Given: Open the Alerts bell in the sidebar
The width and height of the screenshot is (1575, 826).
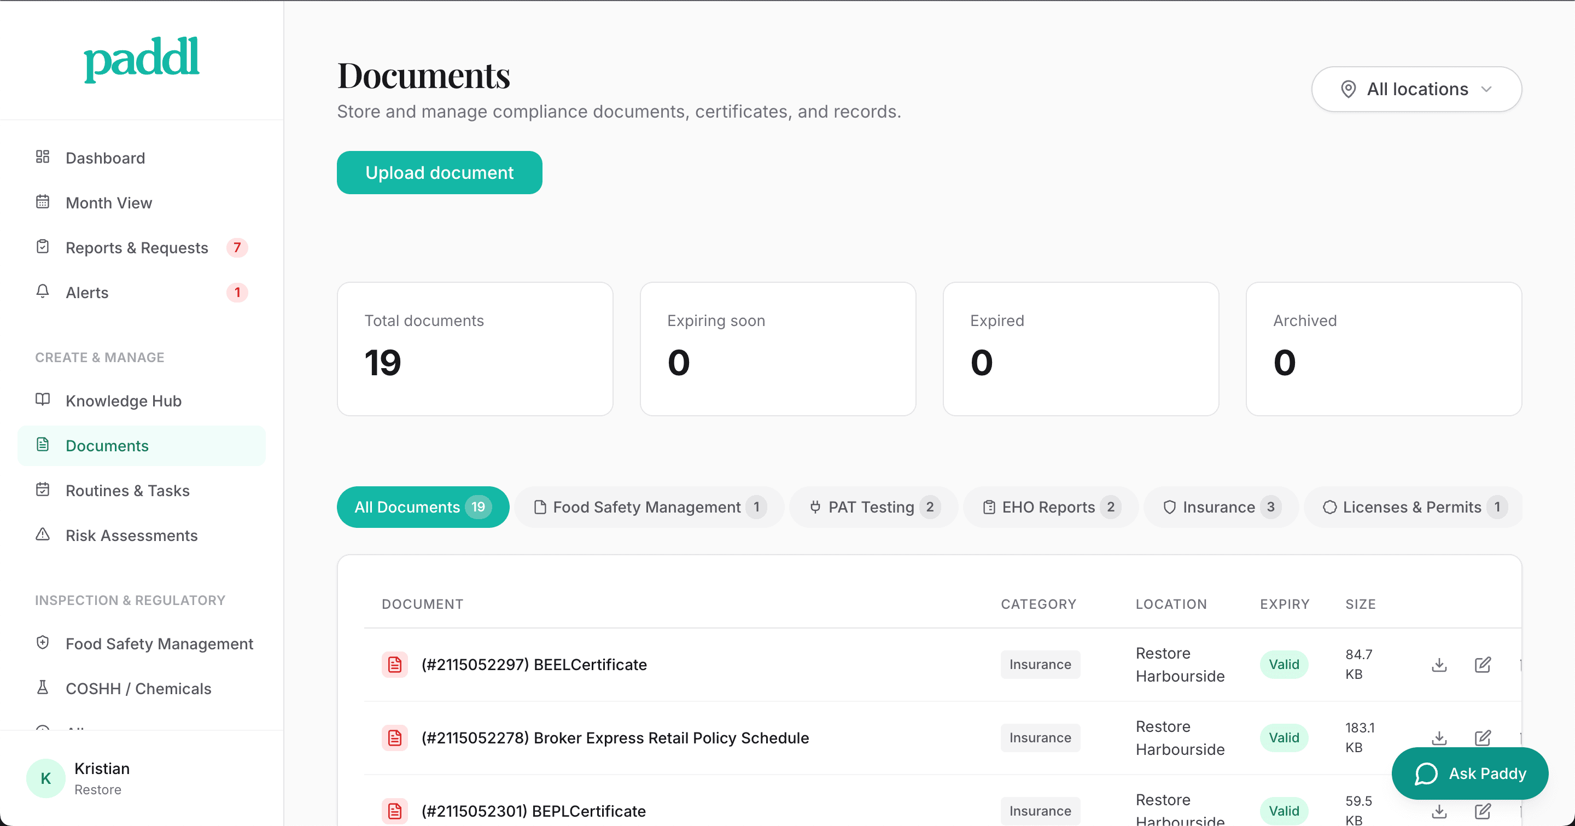Looking at the screenshot, I should [43, 292].
